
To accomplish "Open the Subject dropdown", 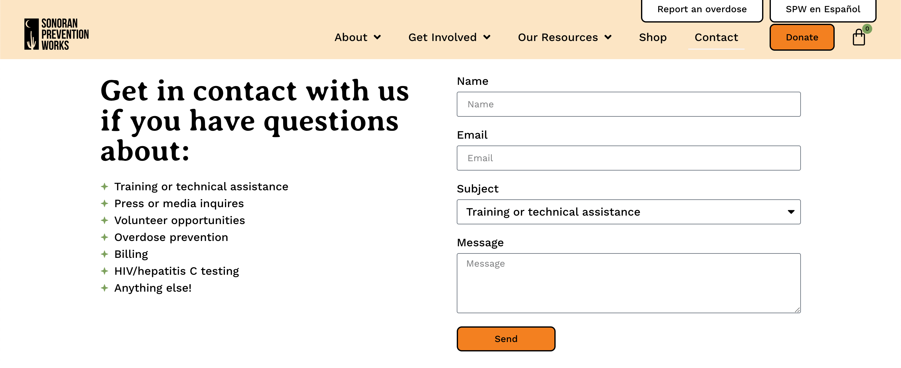I will (x=628, y=212).
